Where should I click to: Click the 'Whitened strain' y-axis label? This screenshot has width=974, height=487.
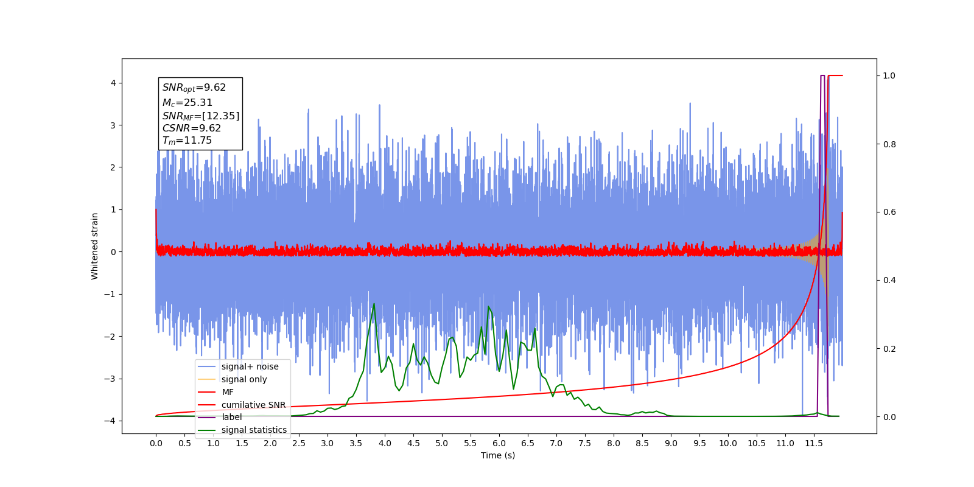[95, 246]
